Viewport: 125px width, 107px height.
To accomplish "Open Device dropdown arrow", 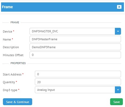I will tap(118, 31).
